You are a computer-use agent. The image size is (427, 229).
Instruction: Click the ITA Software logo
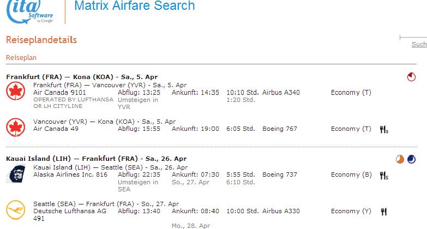pos(29,11)
